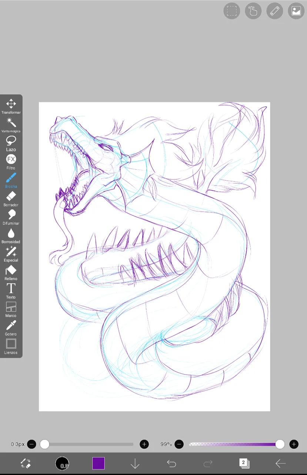Click the 99% opacity value
This screenshot has height=475, width=307.
(166, 444)
